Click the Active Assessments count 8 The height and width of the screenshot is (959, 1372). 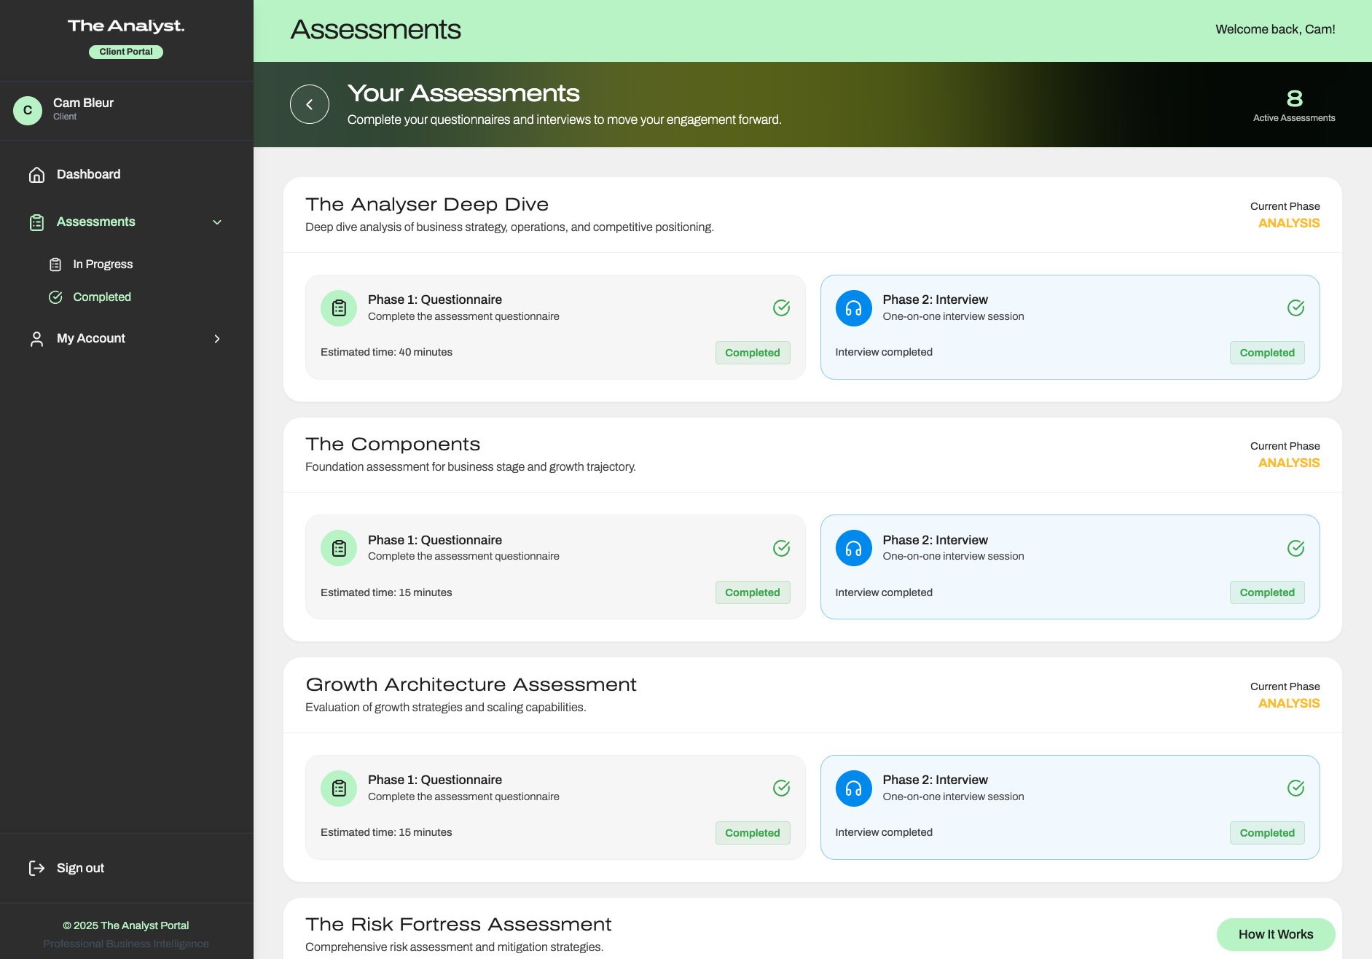click(1294, 98)
